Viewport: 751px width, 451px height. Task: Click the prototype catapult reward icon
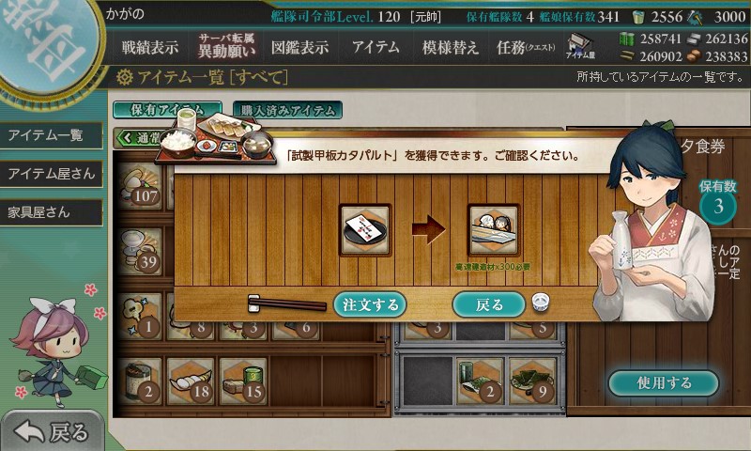click(x=494, y=230)
